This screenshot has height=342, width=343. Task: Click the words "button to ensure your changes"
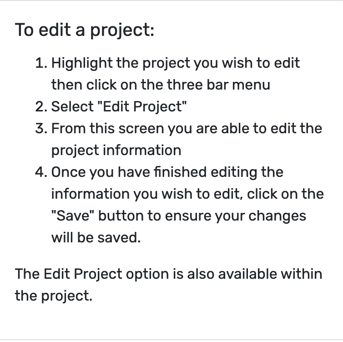202,216
